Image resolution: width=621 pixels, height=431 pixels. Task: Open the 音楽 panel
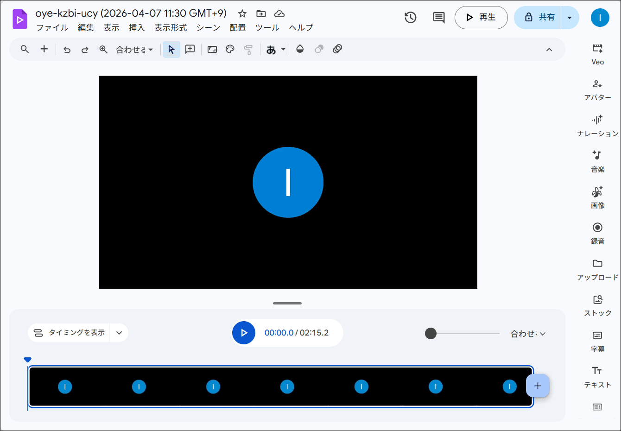point(597,162)
